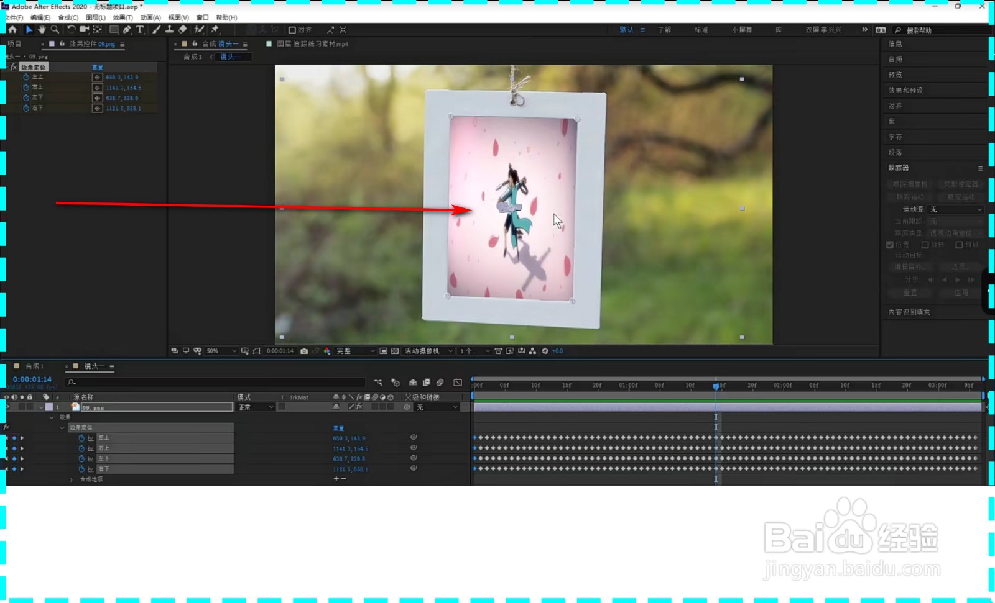The width and height of the screenshot is (995, 603).
Task: Open the 效果(T) menu
Action: [123, 17]
